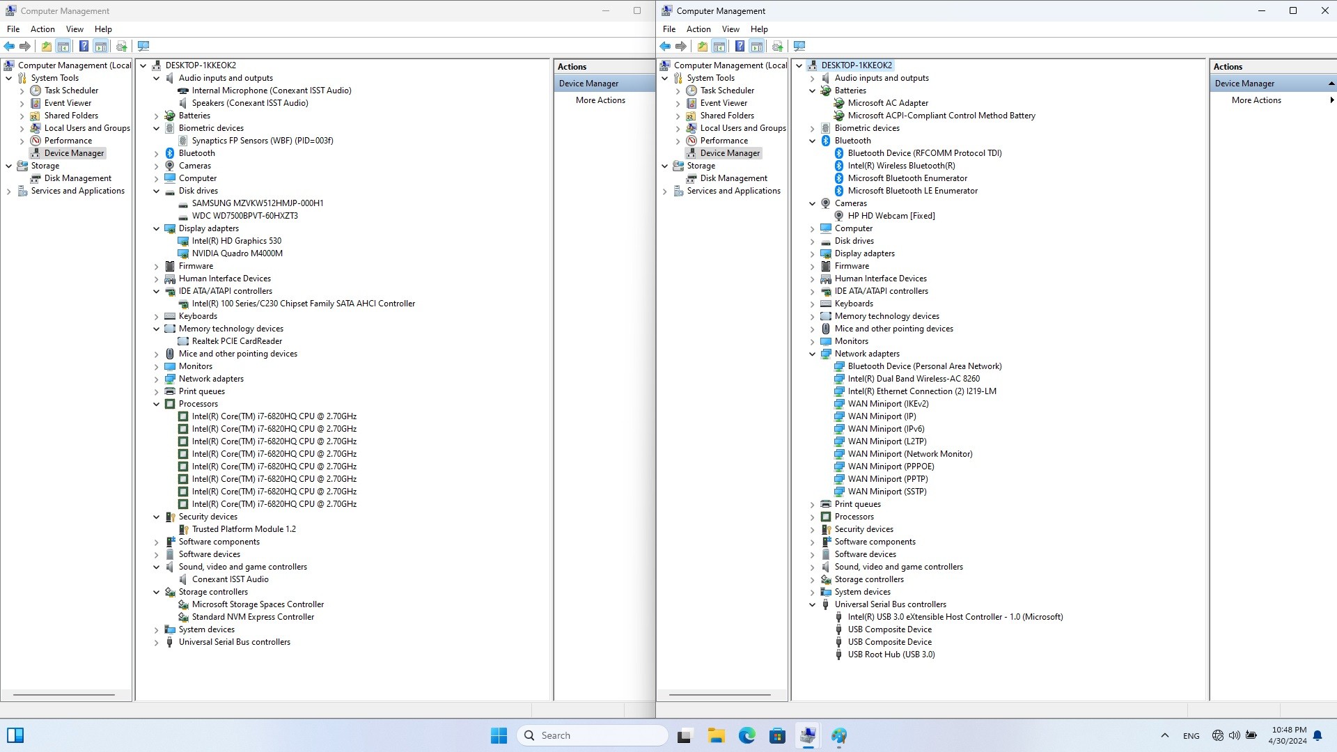The image size is (1337, 752).
Task: Select Intel(R) HD Graphics 530 device
Action: 236,241
